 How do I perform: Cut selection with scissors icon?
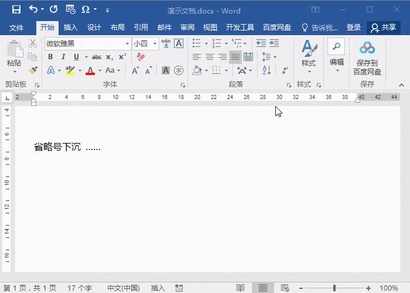33,43
